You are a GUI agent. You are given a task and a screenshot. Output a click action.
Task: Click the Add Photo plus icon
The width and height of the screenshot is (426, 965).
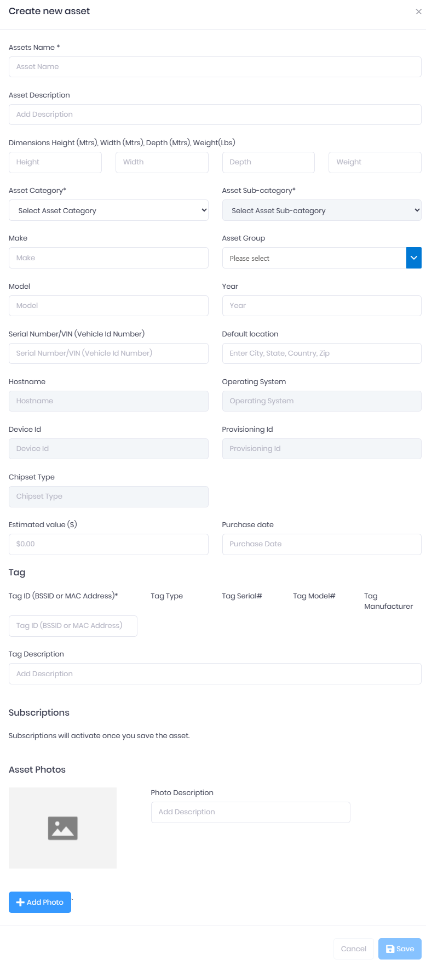[x=20, y=902]
